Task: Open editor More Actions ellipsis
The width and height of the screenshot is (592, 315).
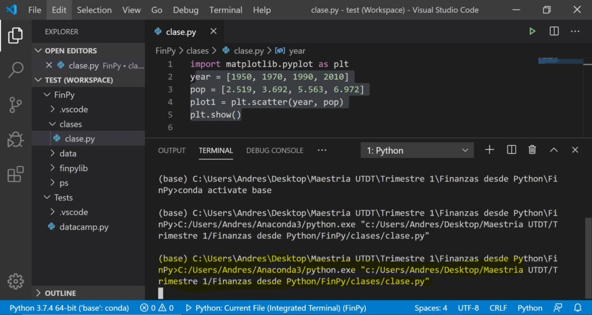Action: [x=575, y=31]
